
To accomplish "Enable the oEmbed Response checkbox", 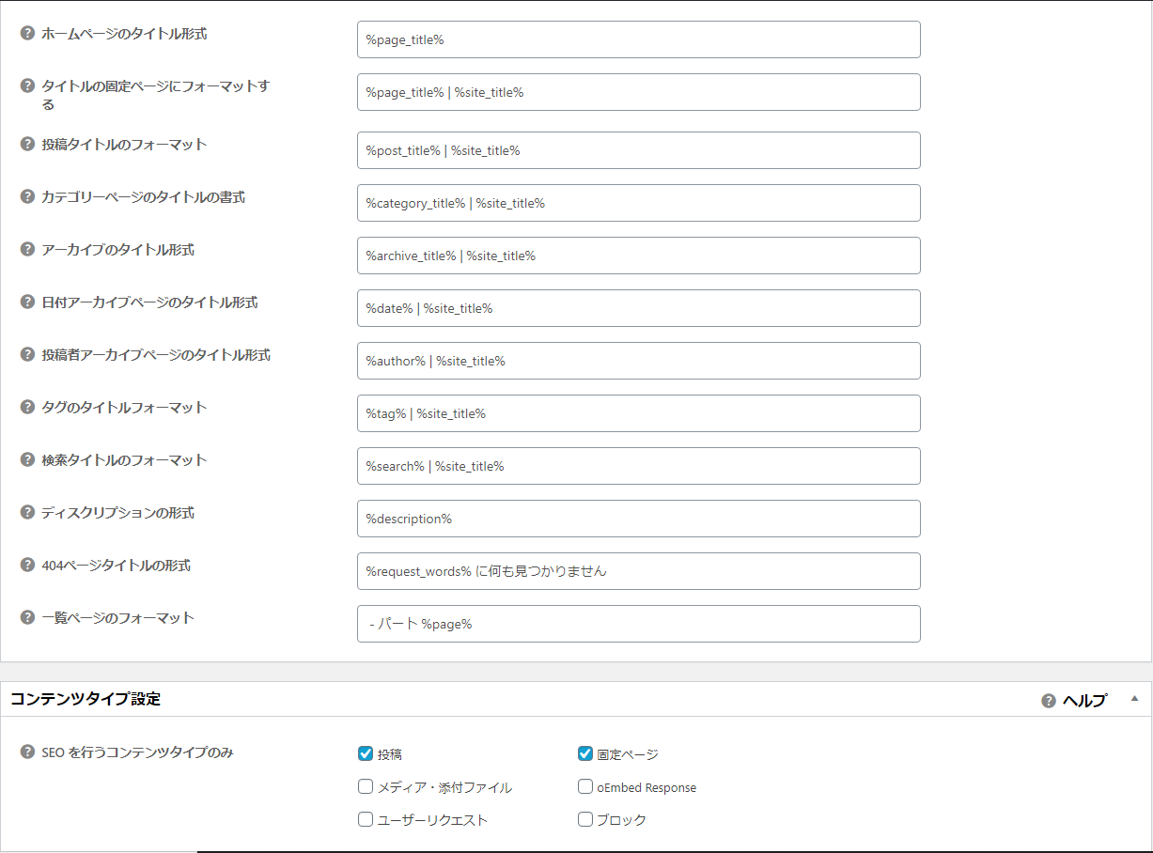I will 585,787.
